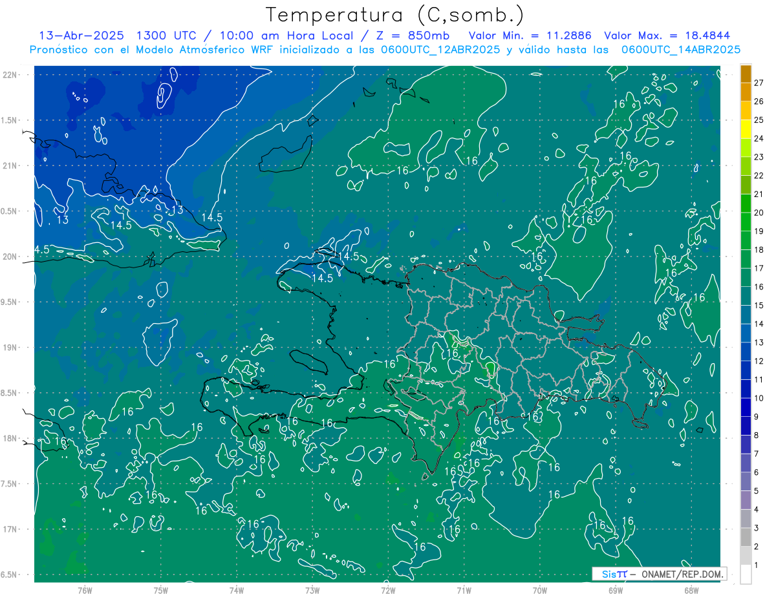Click the 21N latitude axis label

[10, 165]
